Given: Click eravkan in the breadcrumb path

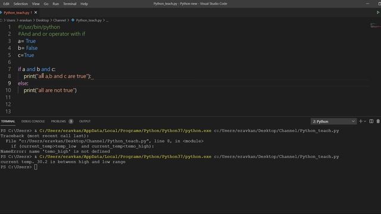Looking at the screenshot, I should click(26, 20).
